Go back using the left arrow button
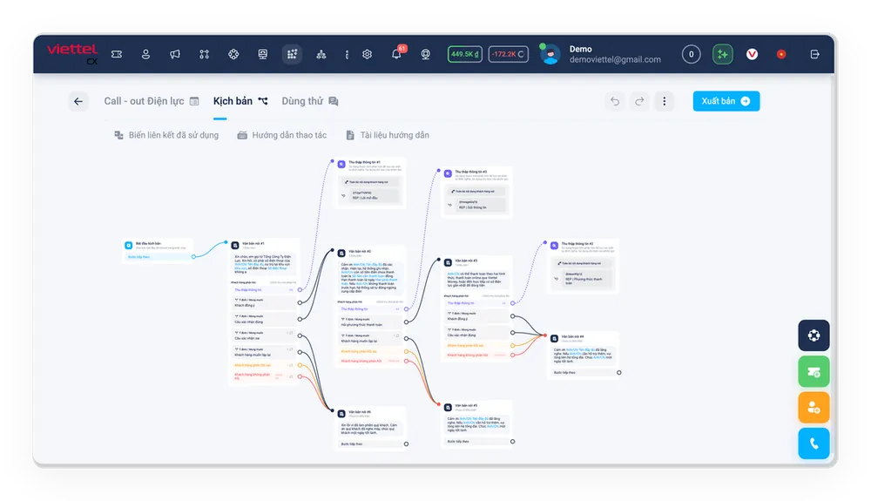This screenshot has height=501, width=871. 78,101
